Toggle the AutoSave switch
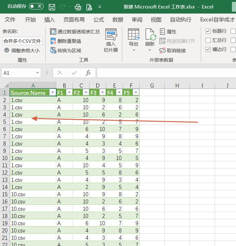The height and width of the screenshot is (246, 236). [36, 6]
